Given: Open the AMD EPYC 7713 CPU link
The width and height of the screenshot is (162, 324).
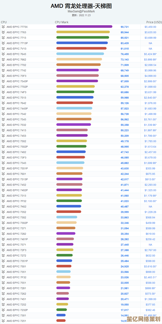Looking at the screenshot, I should [x=16, y=38].
